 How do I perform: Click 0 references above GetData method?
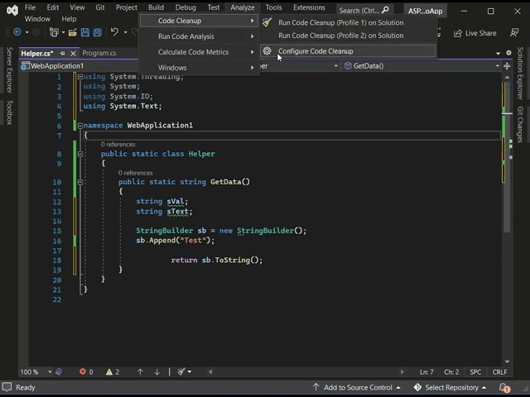(x=136, y=173)
